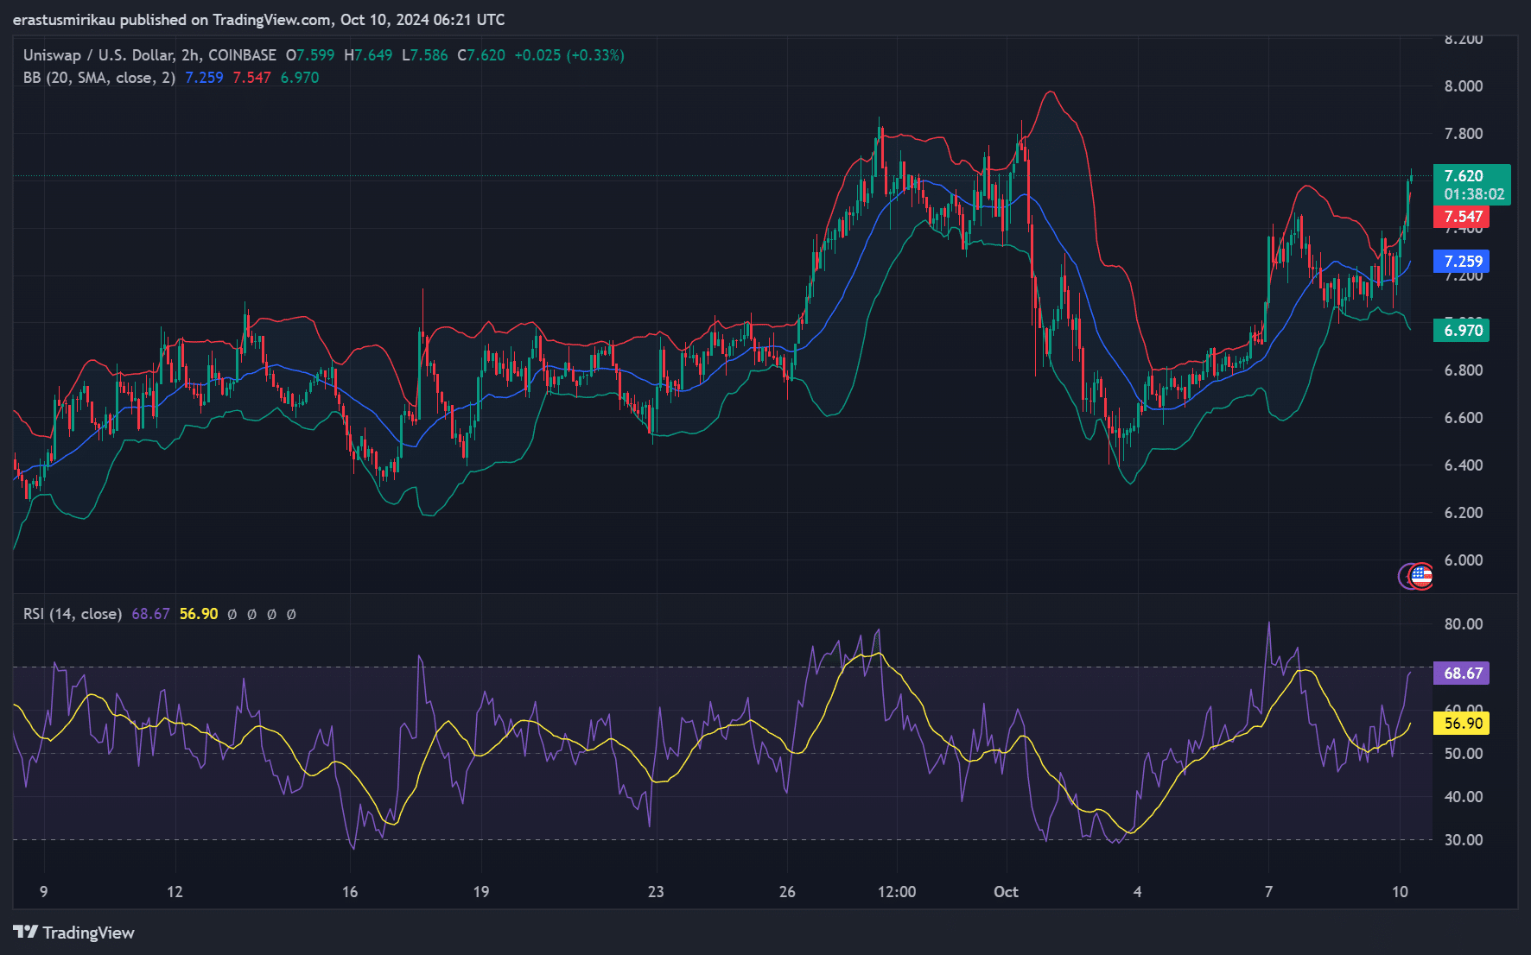Click the 12:00 label on the time axis
This screenshot has width=1531, height=955.
(897, 892)
